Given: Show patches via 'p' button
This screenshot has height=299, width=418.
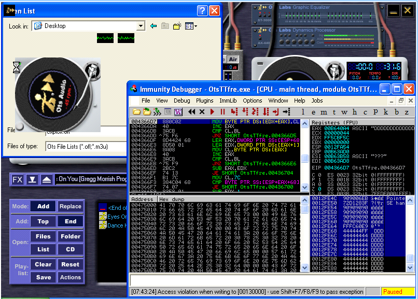Looking at the screenshot, I should click(375, 112).
